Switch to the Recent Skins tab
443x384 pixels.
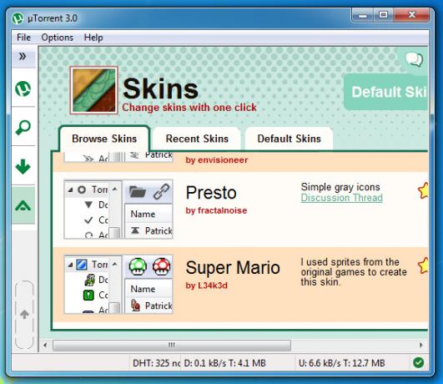pos(197,139)
